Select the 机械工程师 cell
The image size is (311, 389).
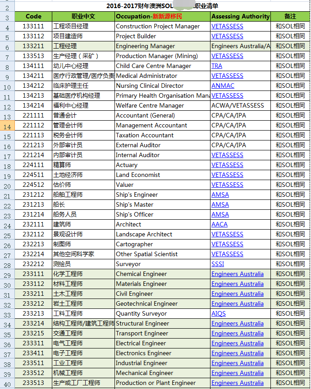83,373
